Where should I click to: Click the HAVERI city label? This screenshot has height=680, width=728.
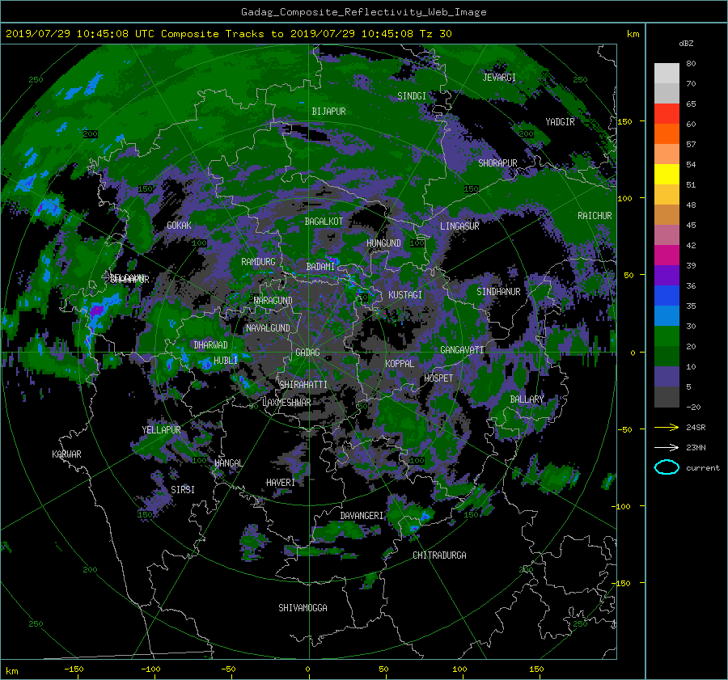(x=281, y=483)
